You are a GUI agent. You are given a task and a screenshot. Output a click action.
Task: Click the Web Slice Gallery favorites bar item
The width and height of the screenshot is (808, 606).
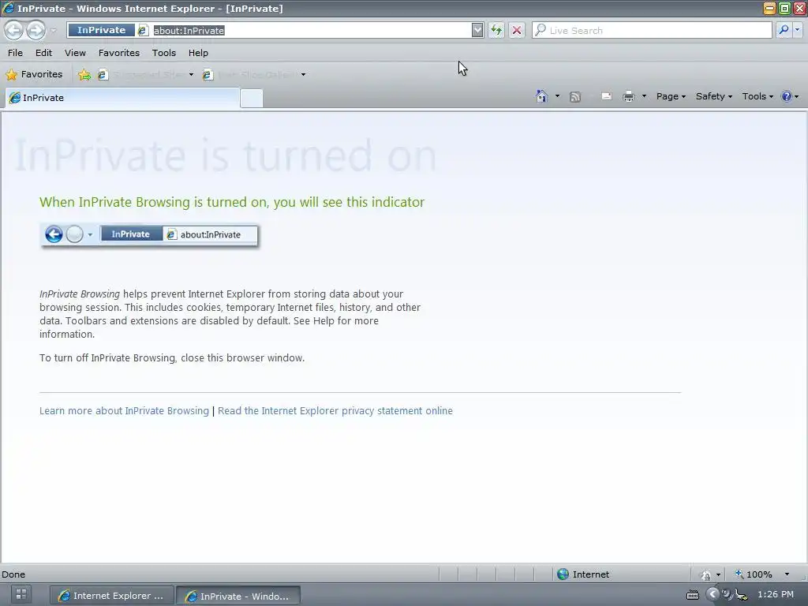(249, 75)
